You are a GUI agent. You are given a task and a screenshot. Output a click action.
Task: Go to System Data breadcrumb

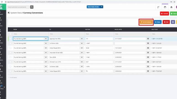coord(16,13)
